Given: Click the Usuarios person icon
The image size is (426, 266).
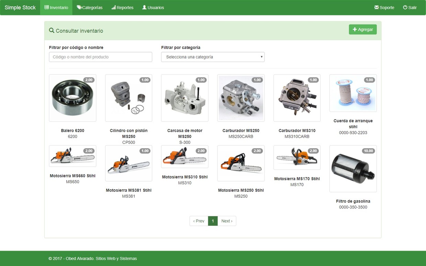Looking at the screenshot, I should (x=144, y=7).
